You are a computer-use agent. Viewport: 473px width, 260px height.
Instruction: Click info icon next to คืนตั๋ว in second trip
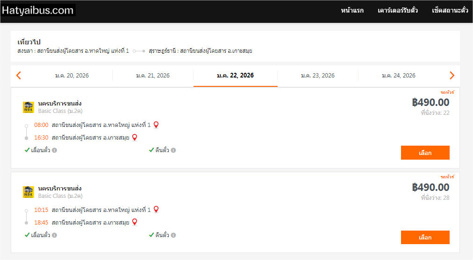tap(173, 235)
